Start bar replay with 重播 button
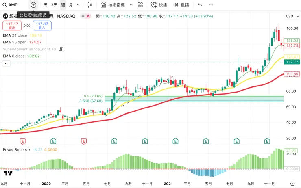The image size is (301, 188). [181, 5]
